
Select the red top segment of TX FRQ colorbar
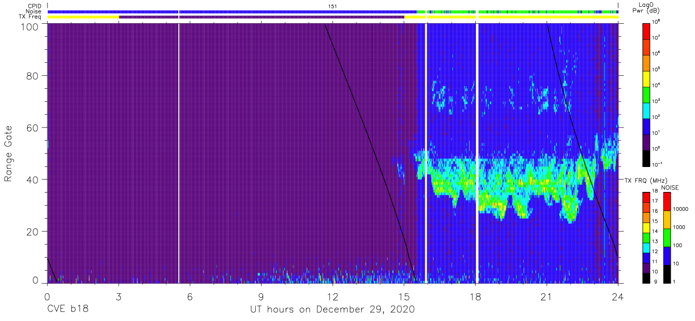[x=646, y=197]
